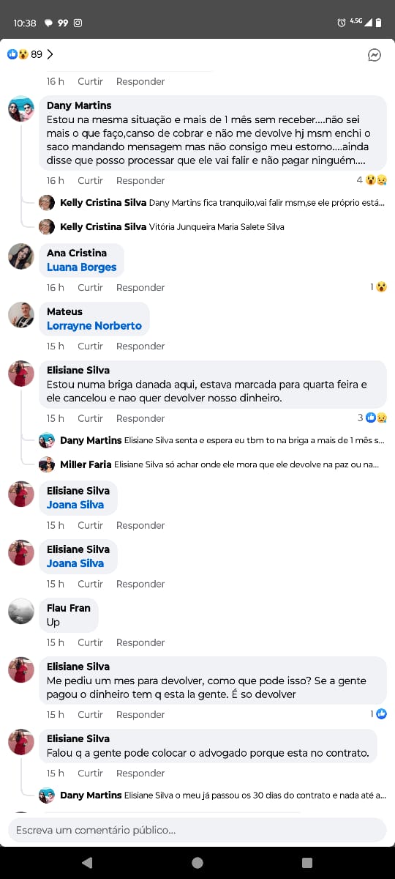Like Mateus comment via Curtir
The image size is (395, 879).
(91, 346)
